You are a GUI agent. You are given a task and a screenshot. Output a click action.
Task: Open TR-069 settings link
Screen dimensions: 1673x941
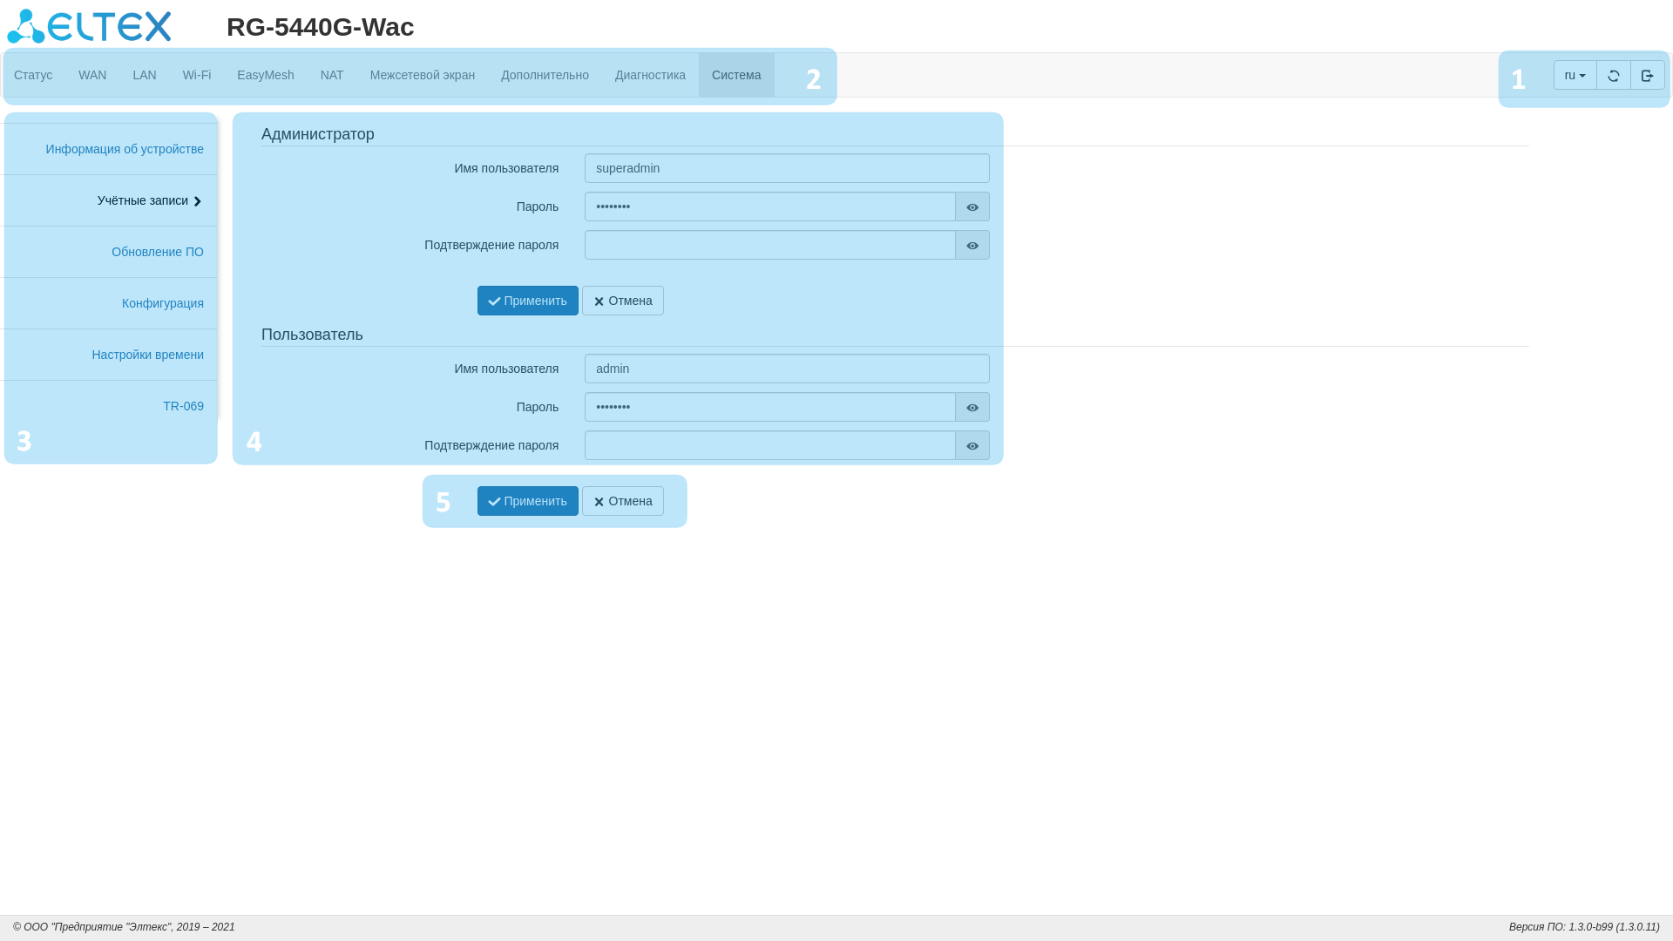(183, 407)
